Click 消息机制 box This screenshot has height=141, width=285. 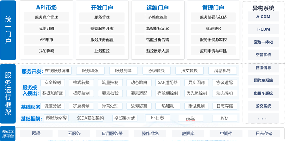(222, 71)
